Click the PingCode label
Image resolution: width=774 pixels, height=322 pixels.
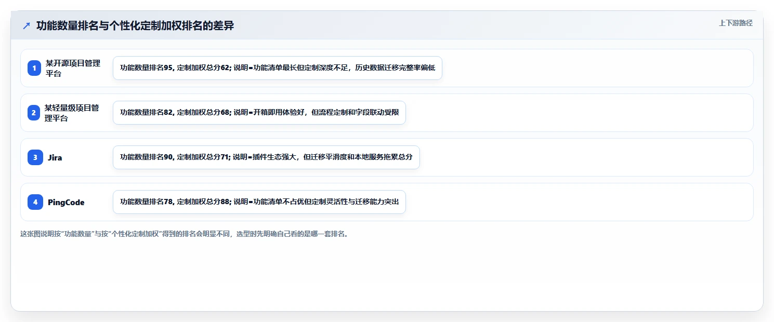point(66,202)
